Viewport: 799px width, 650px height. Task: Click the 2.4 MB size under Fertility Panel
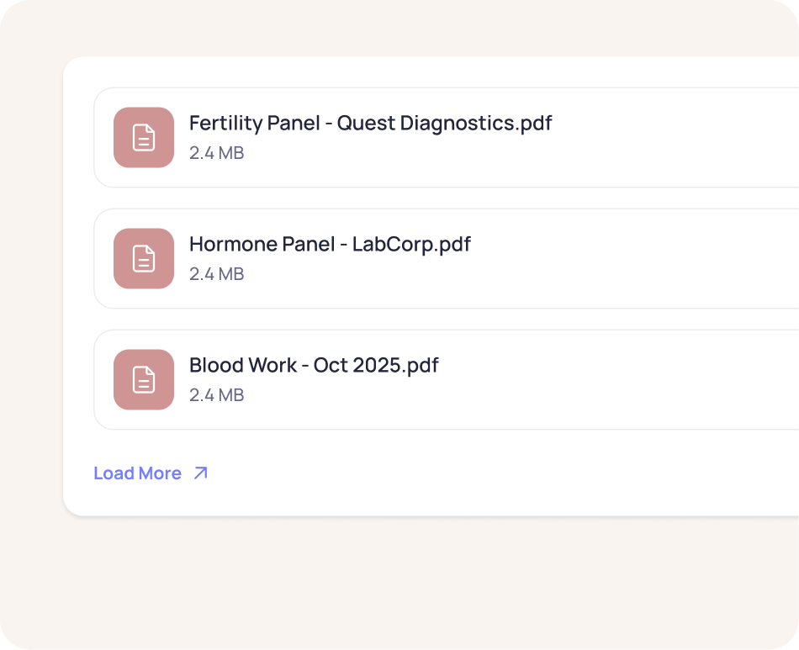[216, 153]
